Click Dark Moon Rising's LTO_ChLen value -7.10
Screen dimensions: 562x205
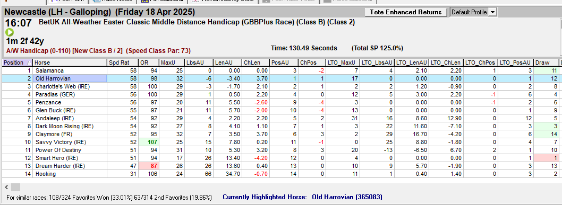(x=446, y=126)
